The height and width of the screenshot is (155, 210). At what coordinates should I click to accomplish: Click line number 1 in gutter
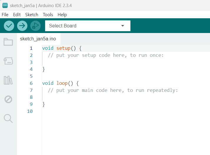31,48
